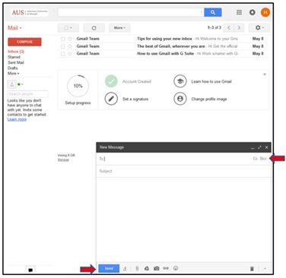This screenshot has height=278, width=286.
Task: Attach a file using the paperclip icon
Action: tap(137, 268)
